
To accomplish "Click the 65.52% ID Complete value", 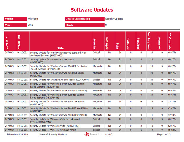I will tap(172, 130).
